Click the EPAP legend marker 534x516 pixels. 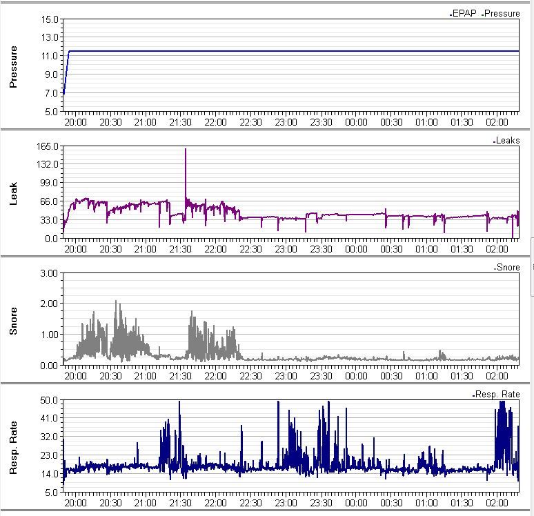click(x=450, y=14)
